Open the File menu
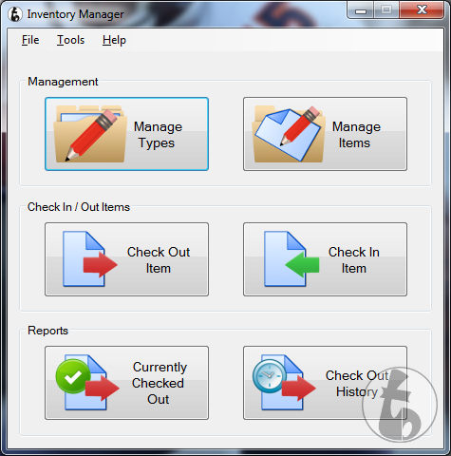Screen dimensions: 451x456 pyautogui.click(x=30, y=40)
